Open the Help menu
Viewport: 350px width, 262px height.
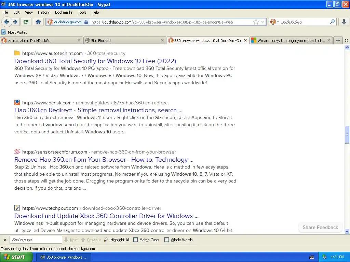click(95, 12)
